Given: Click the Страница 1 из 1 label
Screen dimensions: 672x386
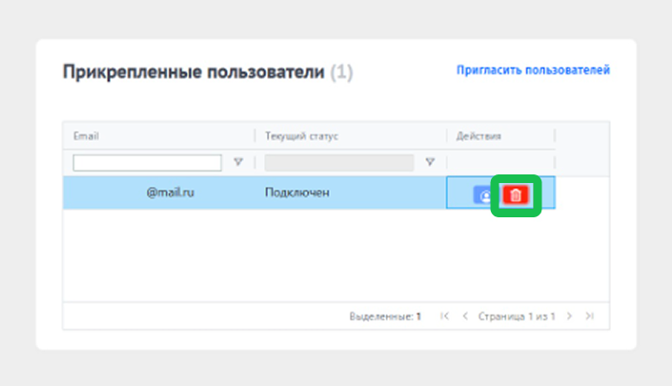Looking at the screenshot, I should (x=517, y=316).
